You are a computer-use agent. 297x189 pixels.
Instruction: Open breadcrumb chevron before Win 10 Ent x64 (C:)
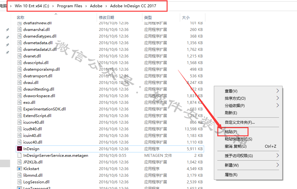point(11,6)
